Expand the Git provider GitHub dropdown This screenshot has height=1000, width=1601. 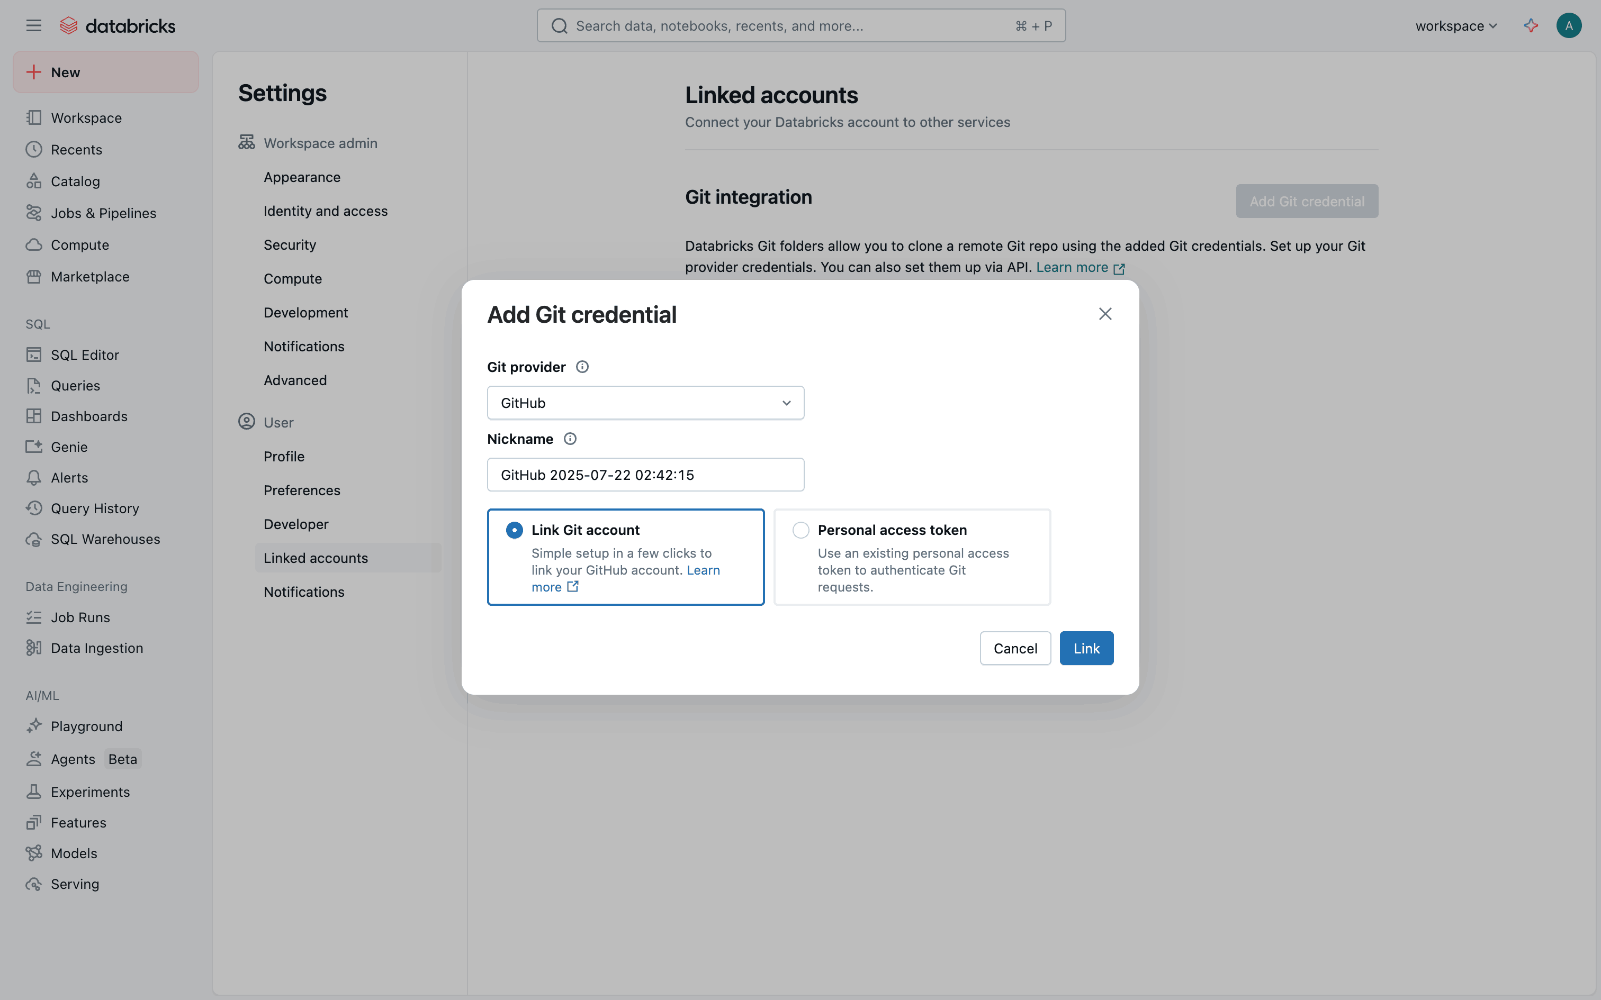click(645, 403)
